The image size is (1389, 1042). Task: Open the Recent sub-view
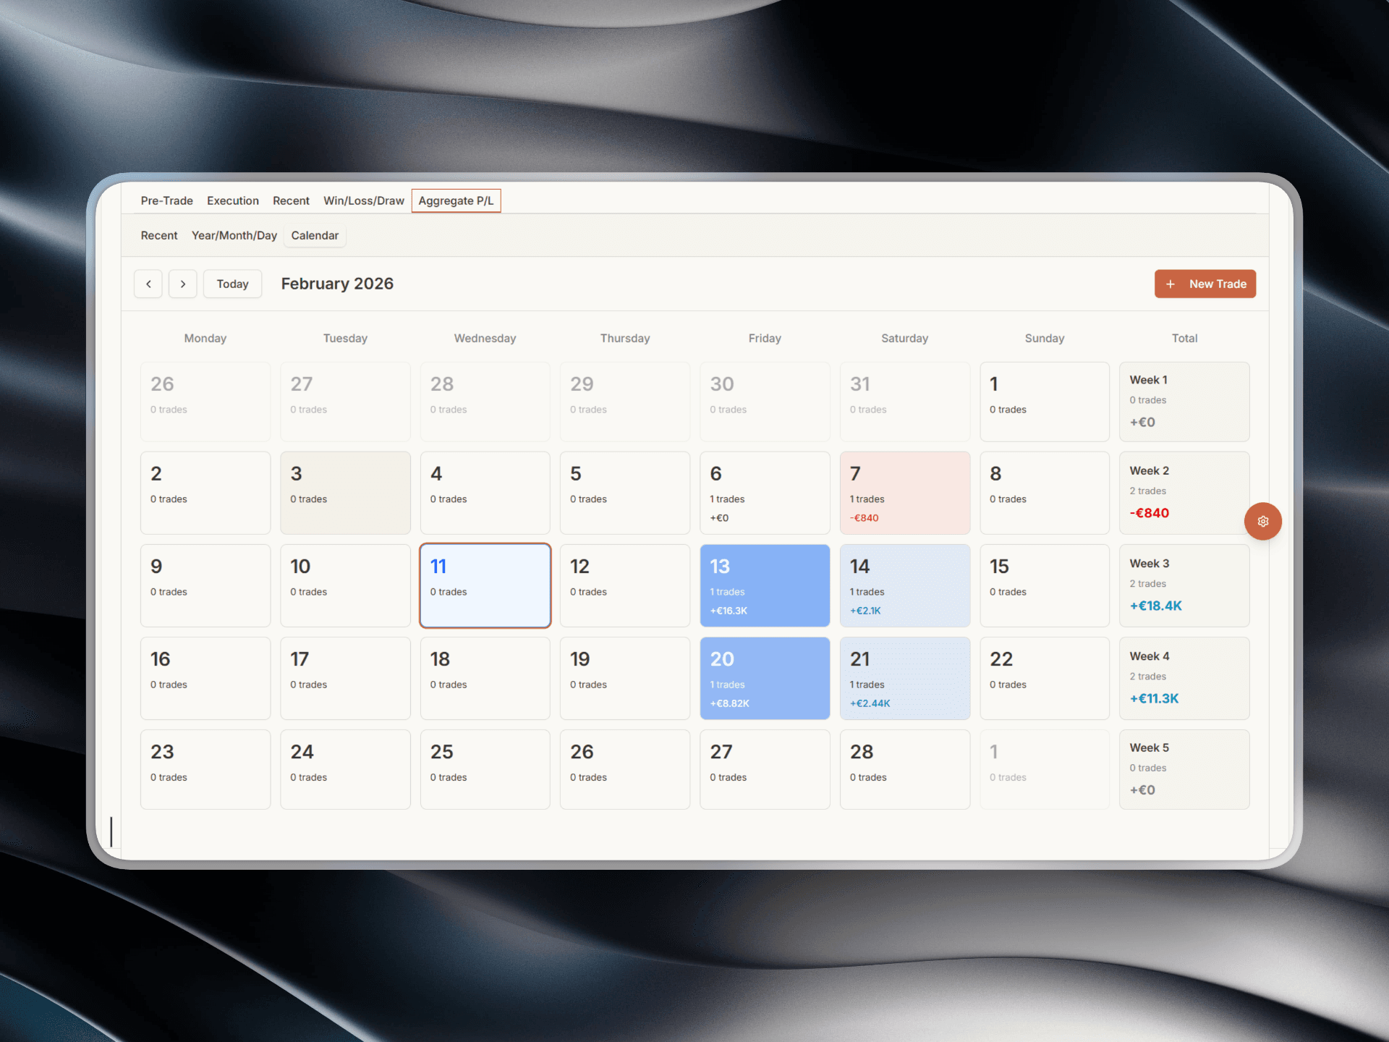tap(158, 235)
